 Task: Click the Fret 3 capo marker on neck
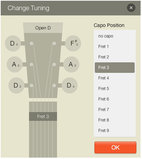click(43, 117)
